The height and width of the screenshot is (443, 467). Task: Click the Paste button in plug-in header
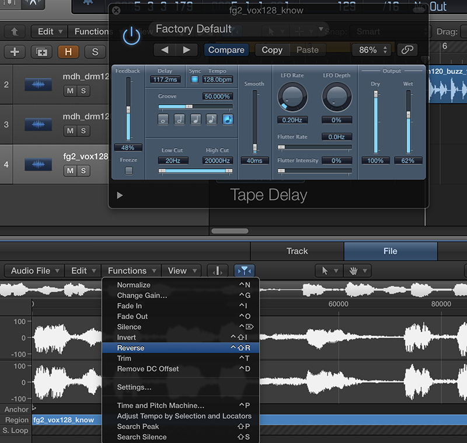[x=308, y=50]
